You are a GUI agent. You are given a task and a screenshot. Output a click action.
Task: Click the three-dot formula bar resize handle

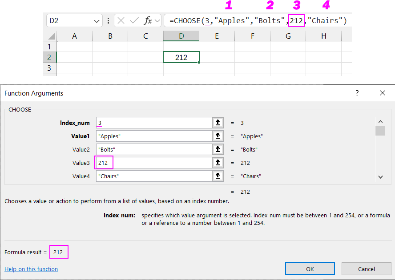click(x=109, y=21)
